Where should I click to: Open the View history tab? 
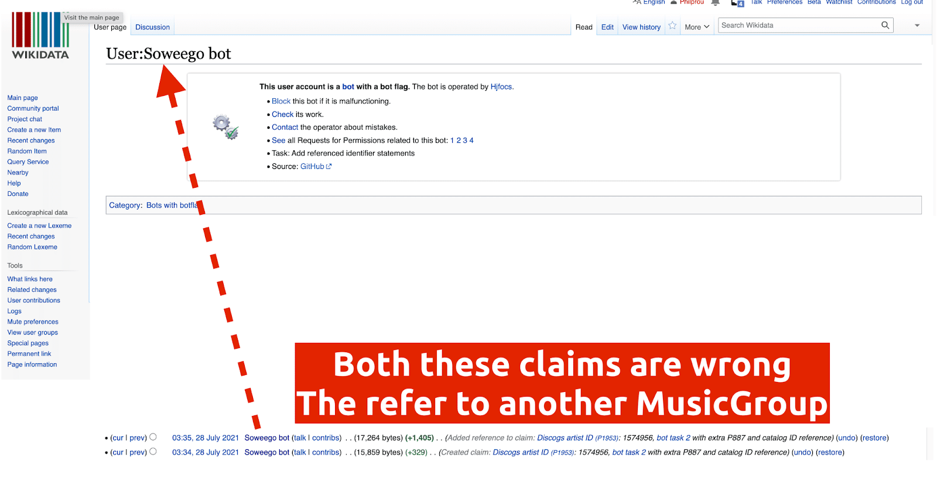pos(641,27)
